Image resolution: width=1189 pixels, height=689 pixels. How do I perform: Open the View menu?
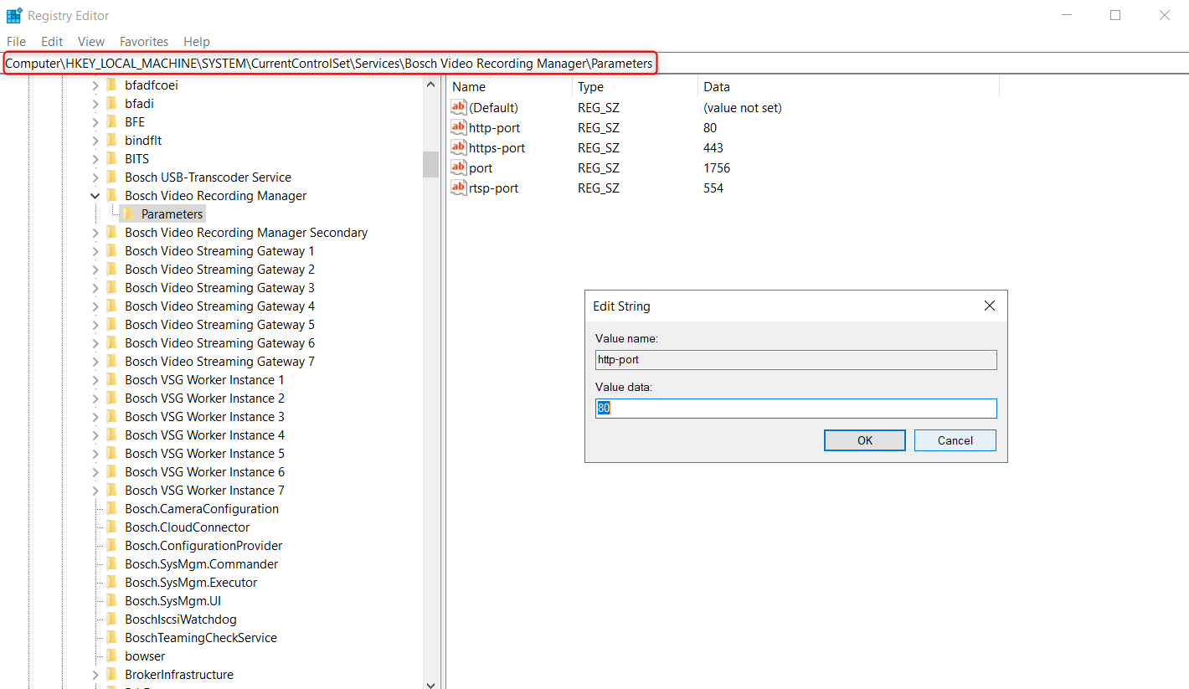click(91, 41)
